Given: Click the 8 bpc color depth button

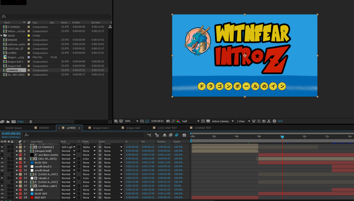Looking at the screenshot, I should (x=20, y=121).
